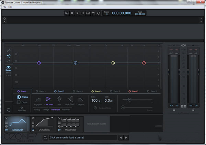206x145 pixels.
Task: Select Stereo channel mode
Action: [x=8, y=68]
